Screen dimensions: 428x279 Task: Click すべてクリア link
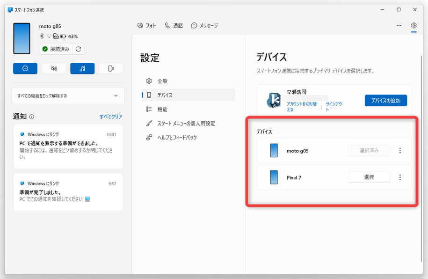coord(111,117)
